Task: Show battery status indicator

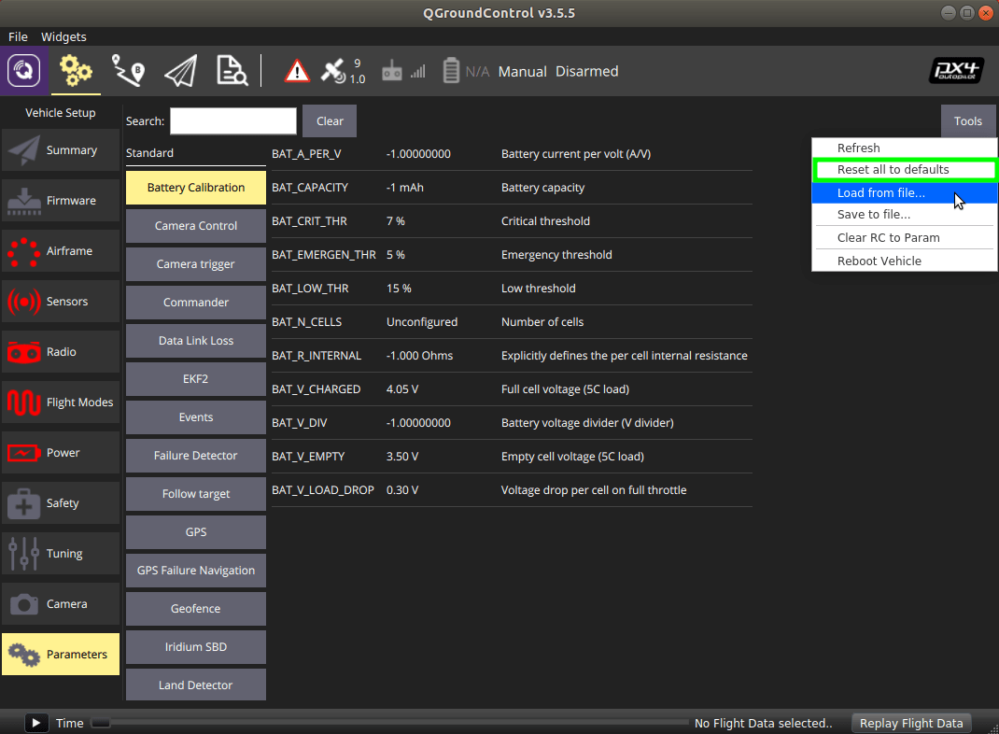Action: (466, 71)
